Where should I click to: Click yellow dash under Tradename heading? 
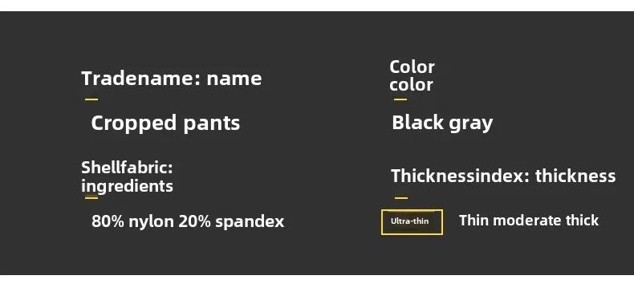point(91,99)
